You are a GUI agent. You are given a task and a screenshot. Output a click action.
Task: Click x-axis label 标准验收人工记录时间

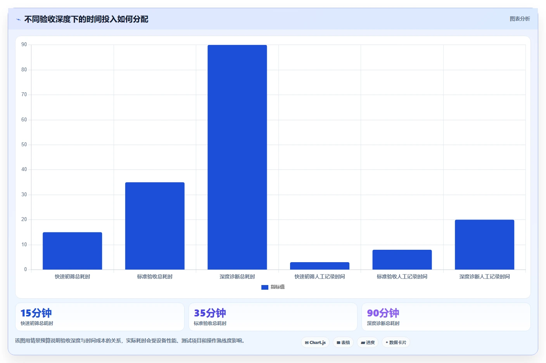click(402, 277)
